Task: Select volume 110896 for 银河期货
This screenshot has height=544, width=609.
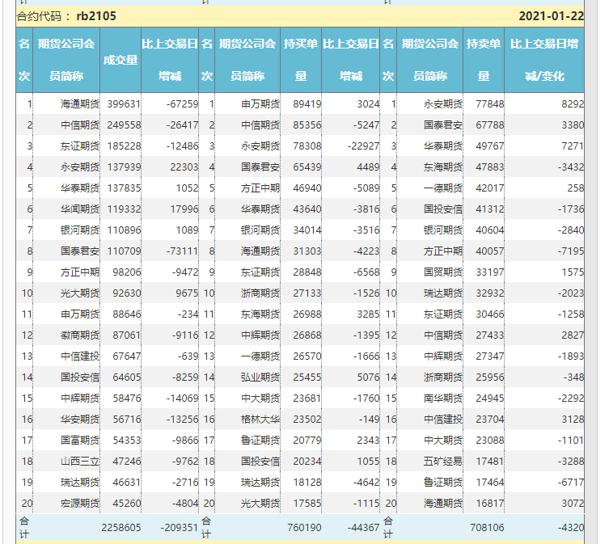Action: (124, 230)
